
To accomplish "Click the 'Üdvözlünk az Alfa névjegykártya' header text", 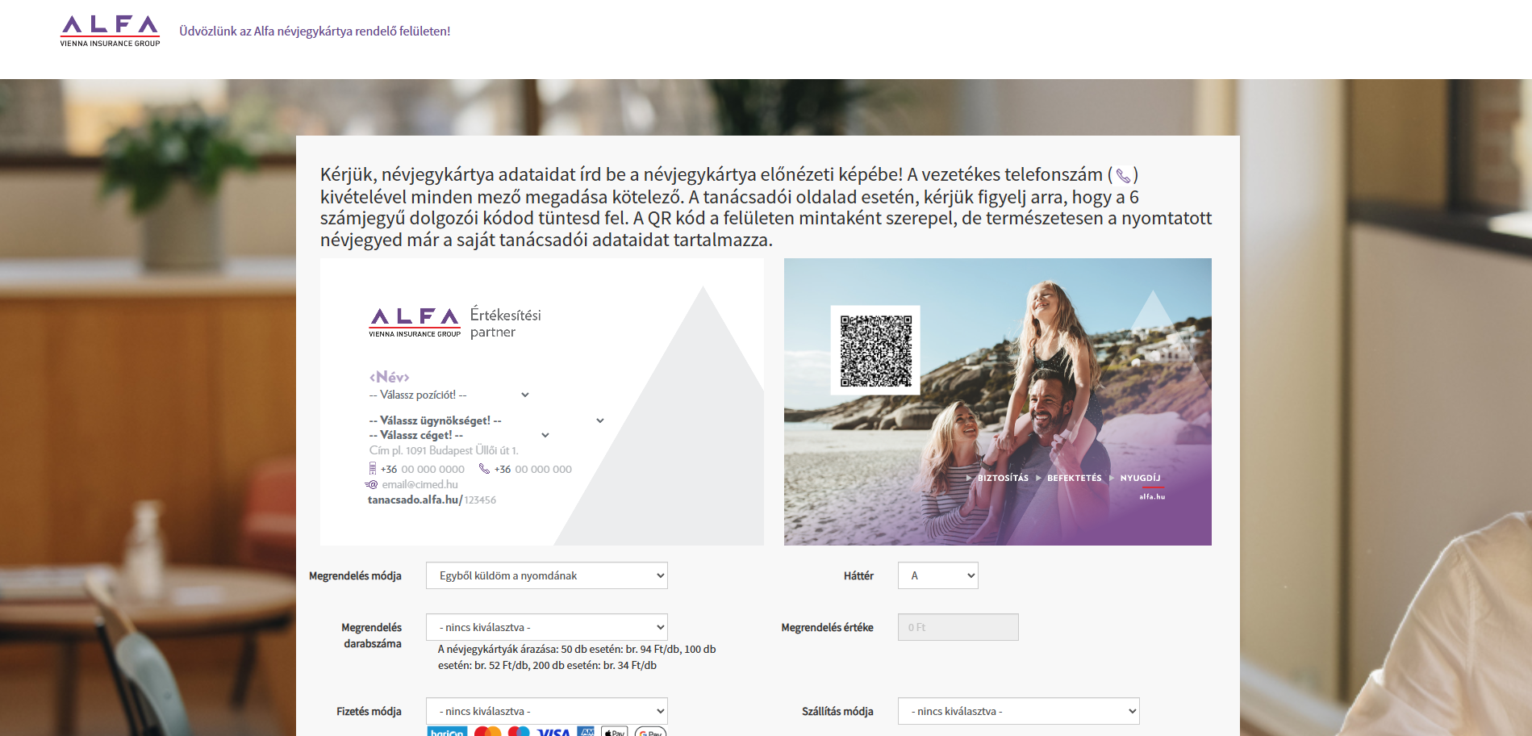I will click(315, 31).
